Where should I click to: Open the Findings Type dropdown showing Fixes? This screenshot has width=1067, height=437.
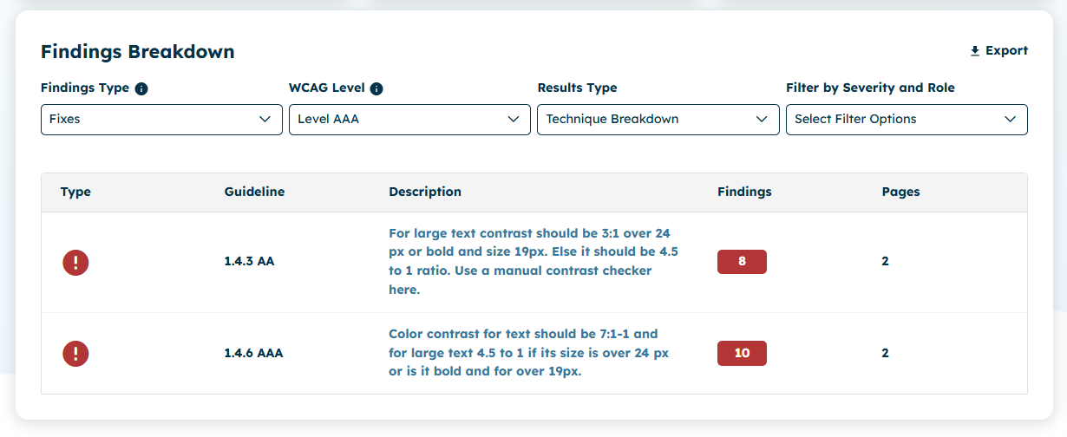[161, 120]
